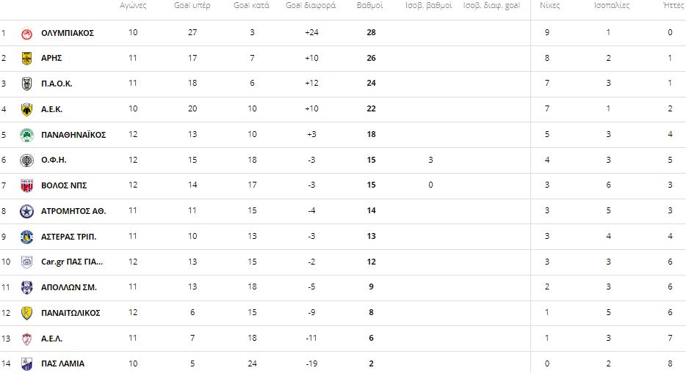The height and width of the screenshot is (373, 686).
Task: Sort table by Βαθμοί column header
Action: click(369, 5)
